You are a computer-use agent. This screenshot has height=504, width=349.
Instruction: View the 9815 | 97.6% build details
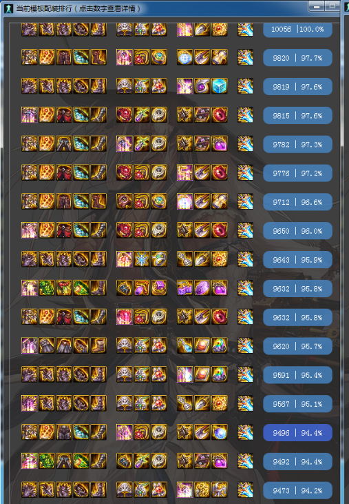[x=297, y=115]
